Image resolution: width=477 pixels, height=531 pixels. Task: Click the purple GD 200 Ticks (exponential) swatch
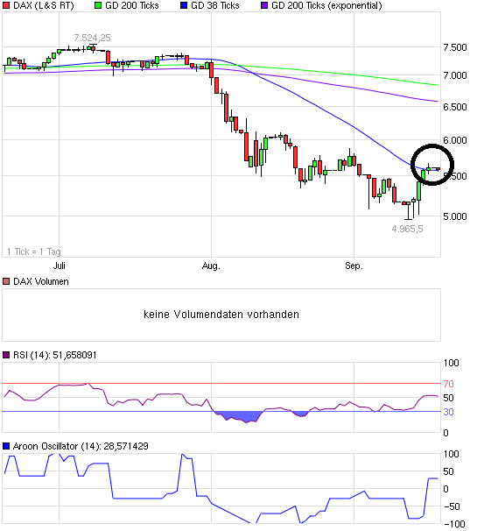(264, 5)
